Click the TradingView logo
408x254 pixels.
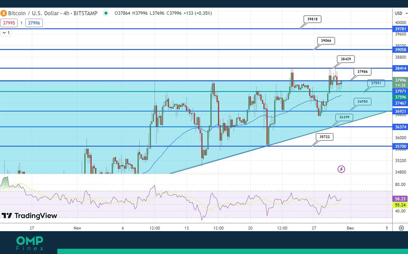(x=29, y=216)
